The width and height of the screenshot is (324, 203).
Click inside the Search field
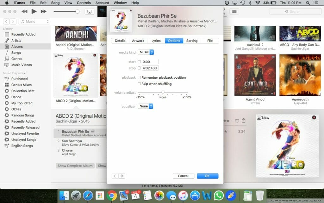coord(295,11)
